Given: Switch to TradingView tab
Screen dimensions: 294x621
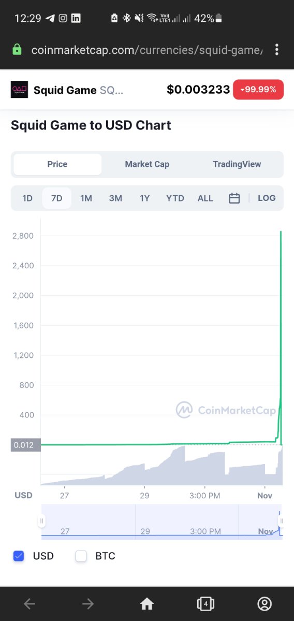Looking at the screenshot, I should tap(237, 164).
